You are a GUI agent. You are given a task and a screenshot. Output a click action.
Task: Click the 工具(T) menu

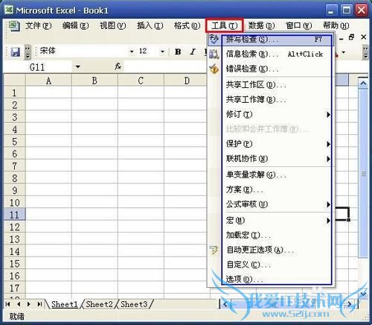click(225, 25)
